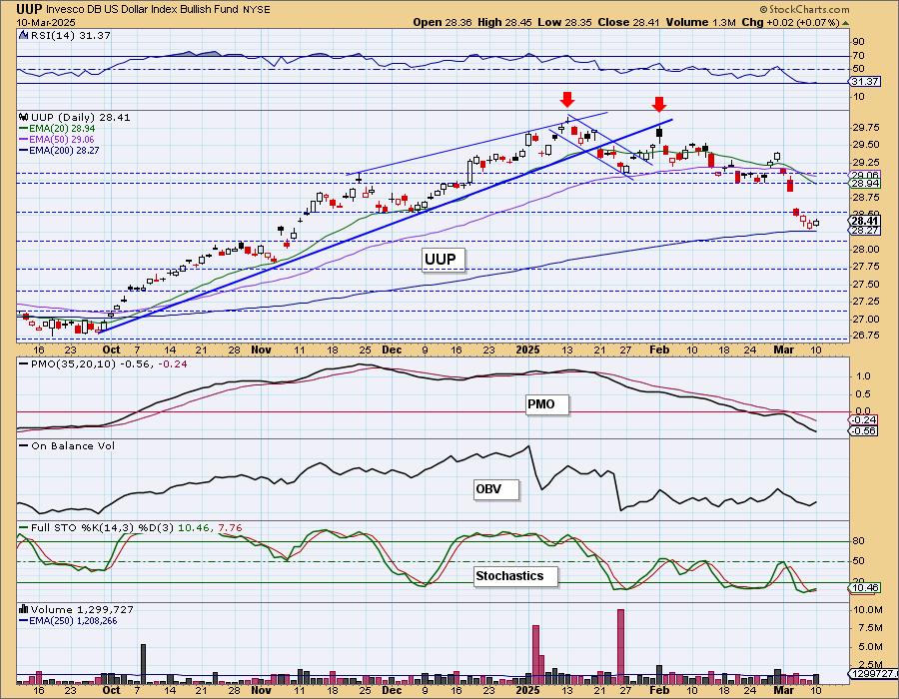Viewport: 899px width, 699px height.
Task: Click the fund name Invesco DB US Dollar Index Bullish Fund
Action: point(141,9)
